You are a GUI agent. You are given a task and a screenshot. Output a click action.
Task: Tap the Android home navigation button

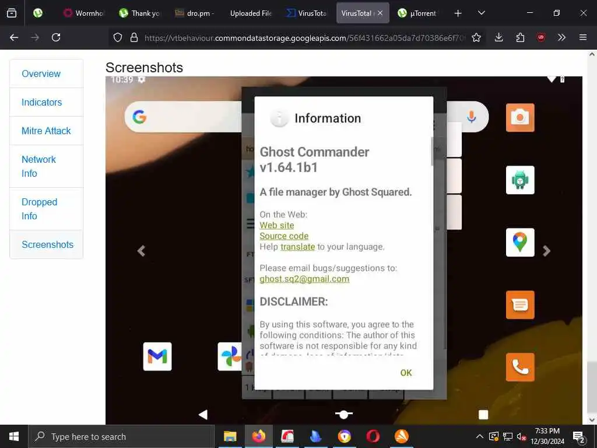coord(343,414)
